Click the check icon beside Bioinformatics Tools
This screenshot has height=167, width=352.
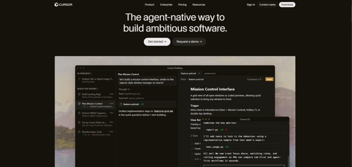coord(79,132)
